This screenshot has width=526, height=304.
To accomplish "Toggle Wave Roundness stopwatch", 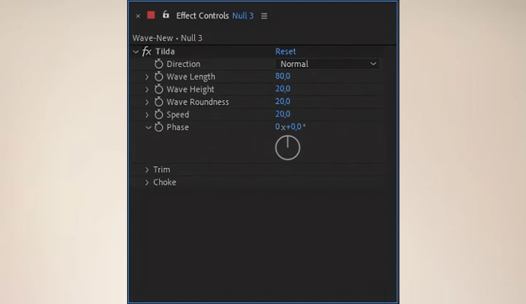I will [x=159, y=102].
